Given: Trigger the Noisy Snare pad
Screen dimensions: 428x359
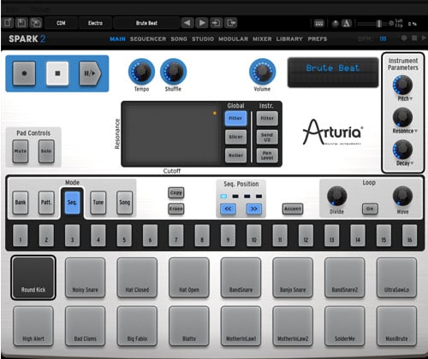Looking at the screenshot, I should [x=85, y=278].
